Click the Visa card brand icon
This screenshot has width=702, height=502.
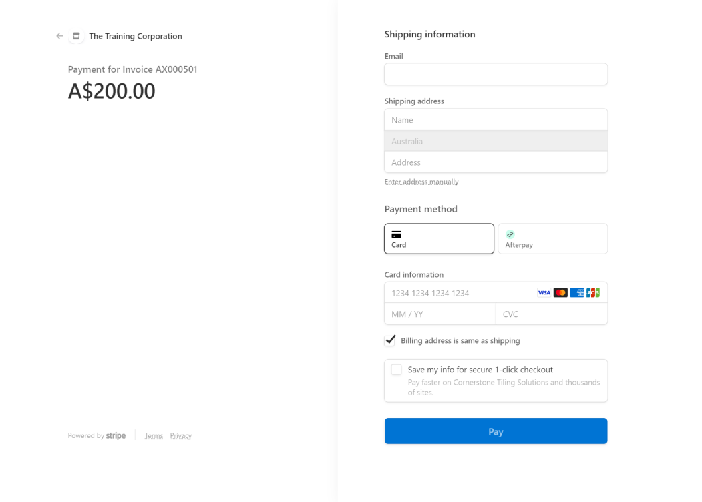pyautogui.click(x=544, y=292)
